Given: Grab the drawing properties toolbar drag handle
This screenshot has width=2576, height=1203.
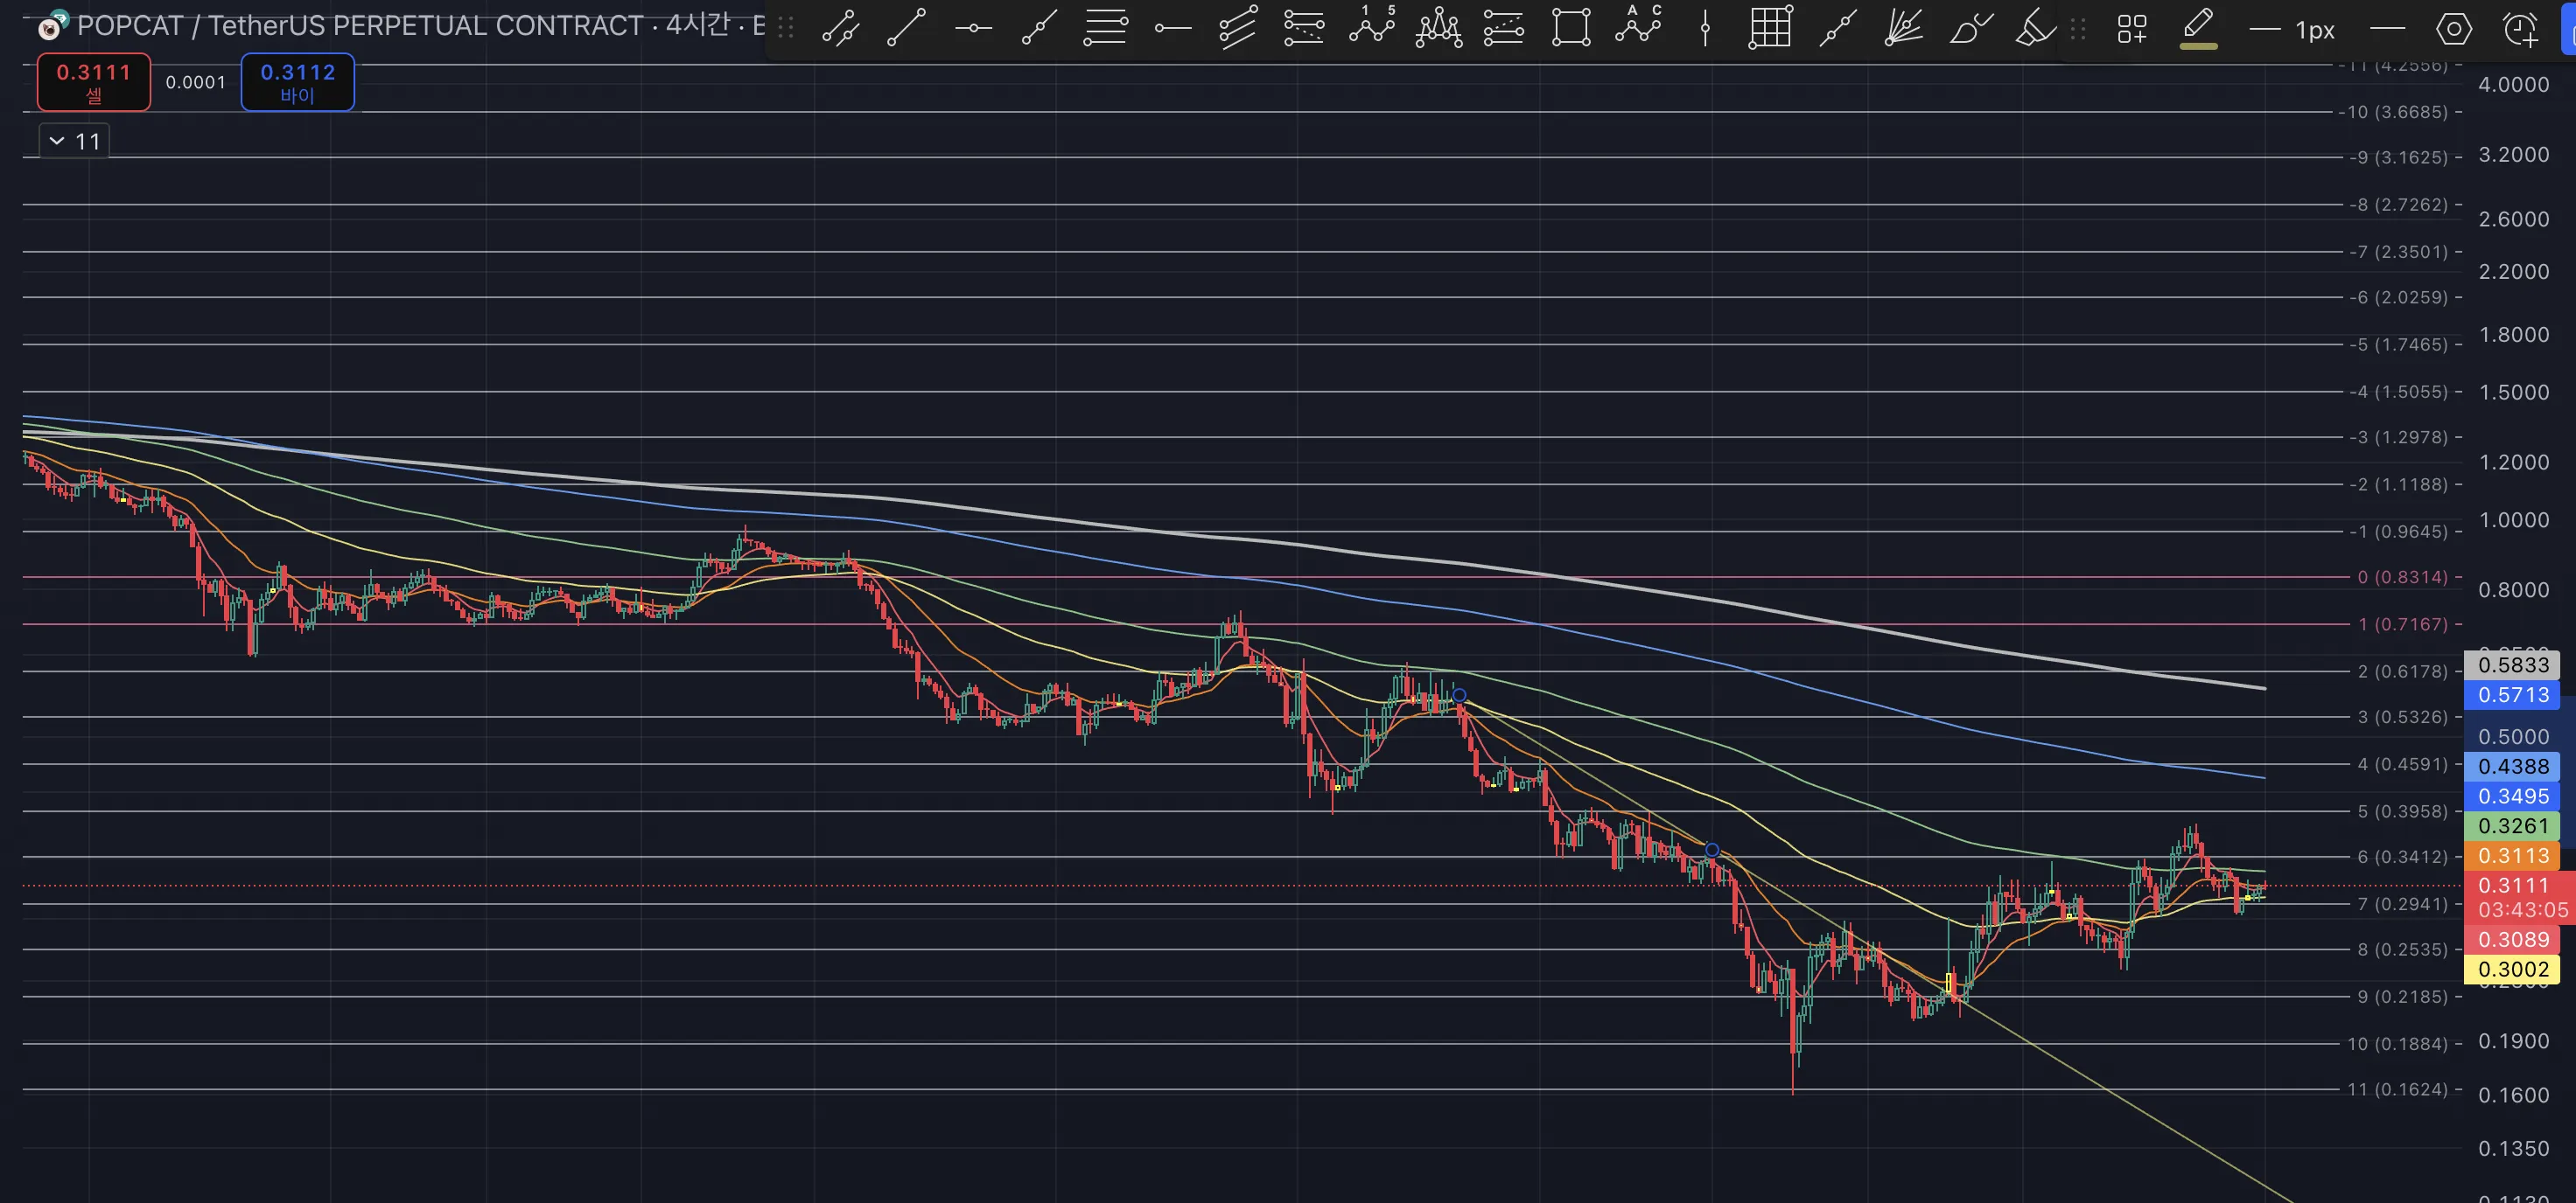Looking at the screenshot, I should (x=2078, y=30).
